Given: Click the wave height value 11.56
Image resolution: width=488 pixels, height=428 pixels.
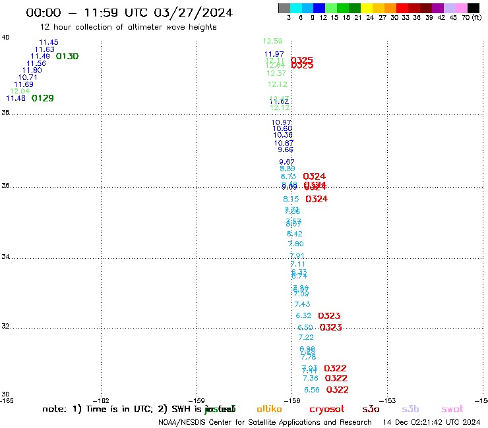Looking at the screenshot, I should (x=36, y=63).
